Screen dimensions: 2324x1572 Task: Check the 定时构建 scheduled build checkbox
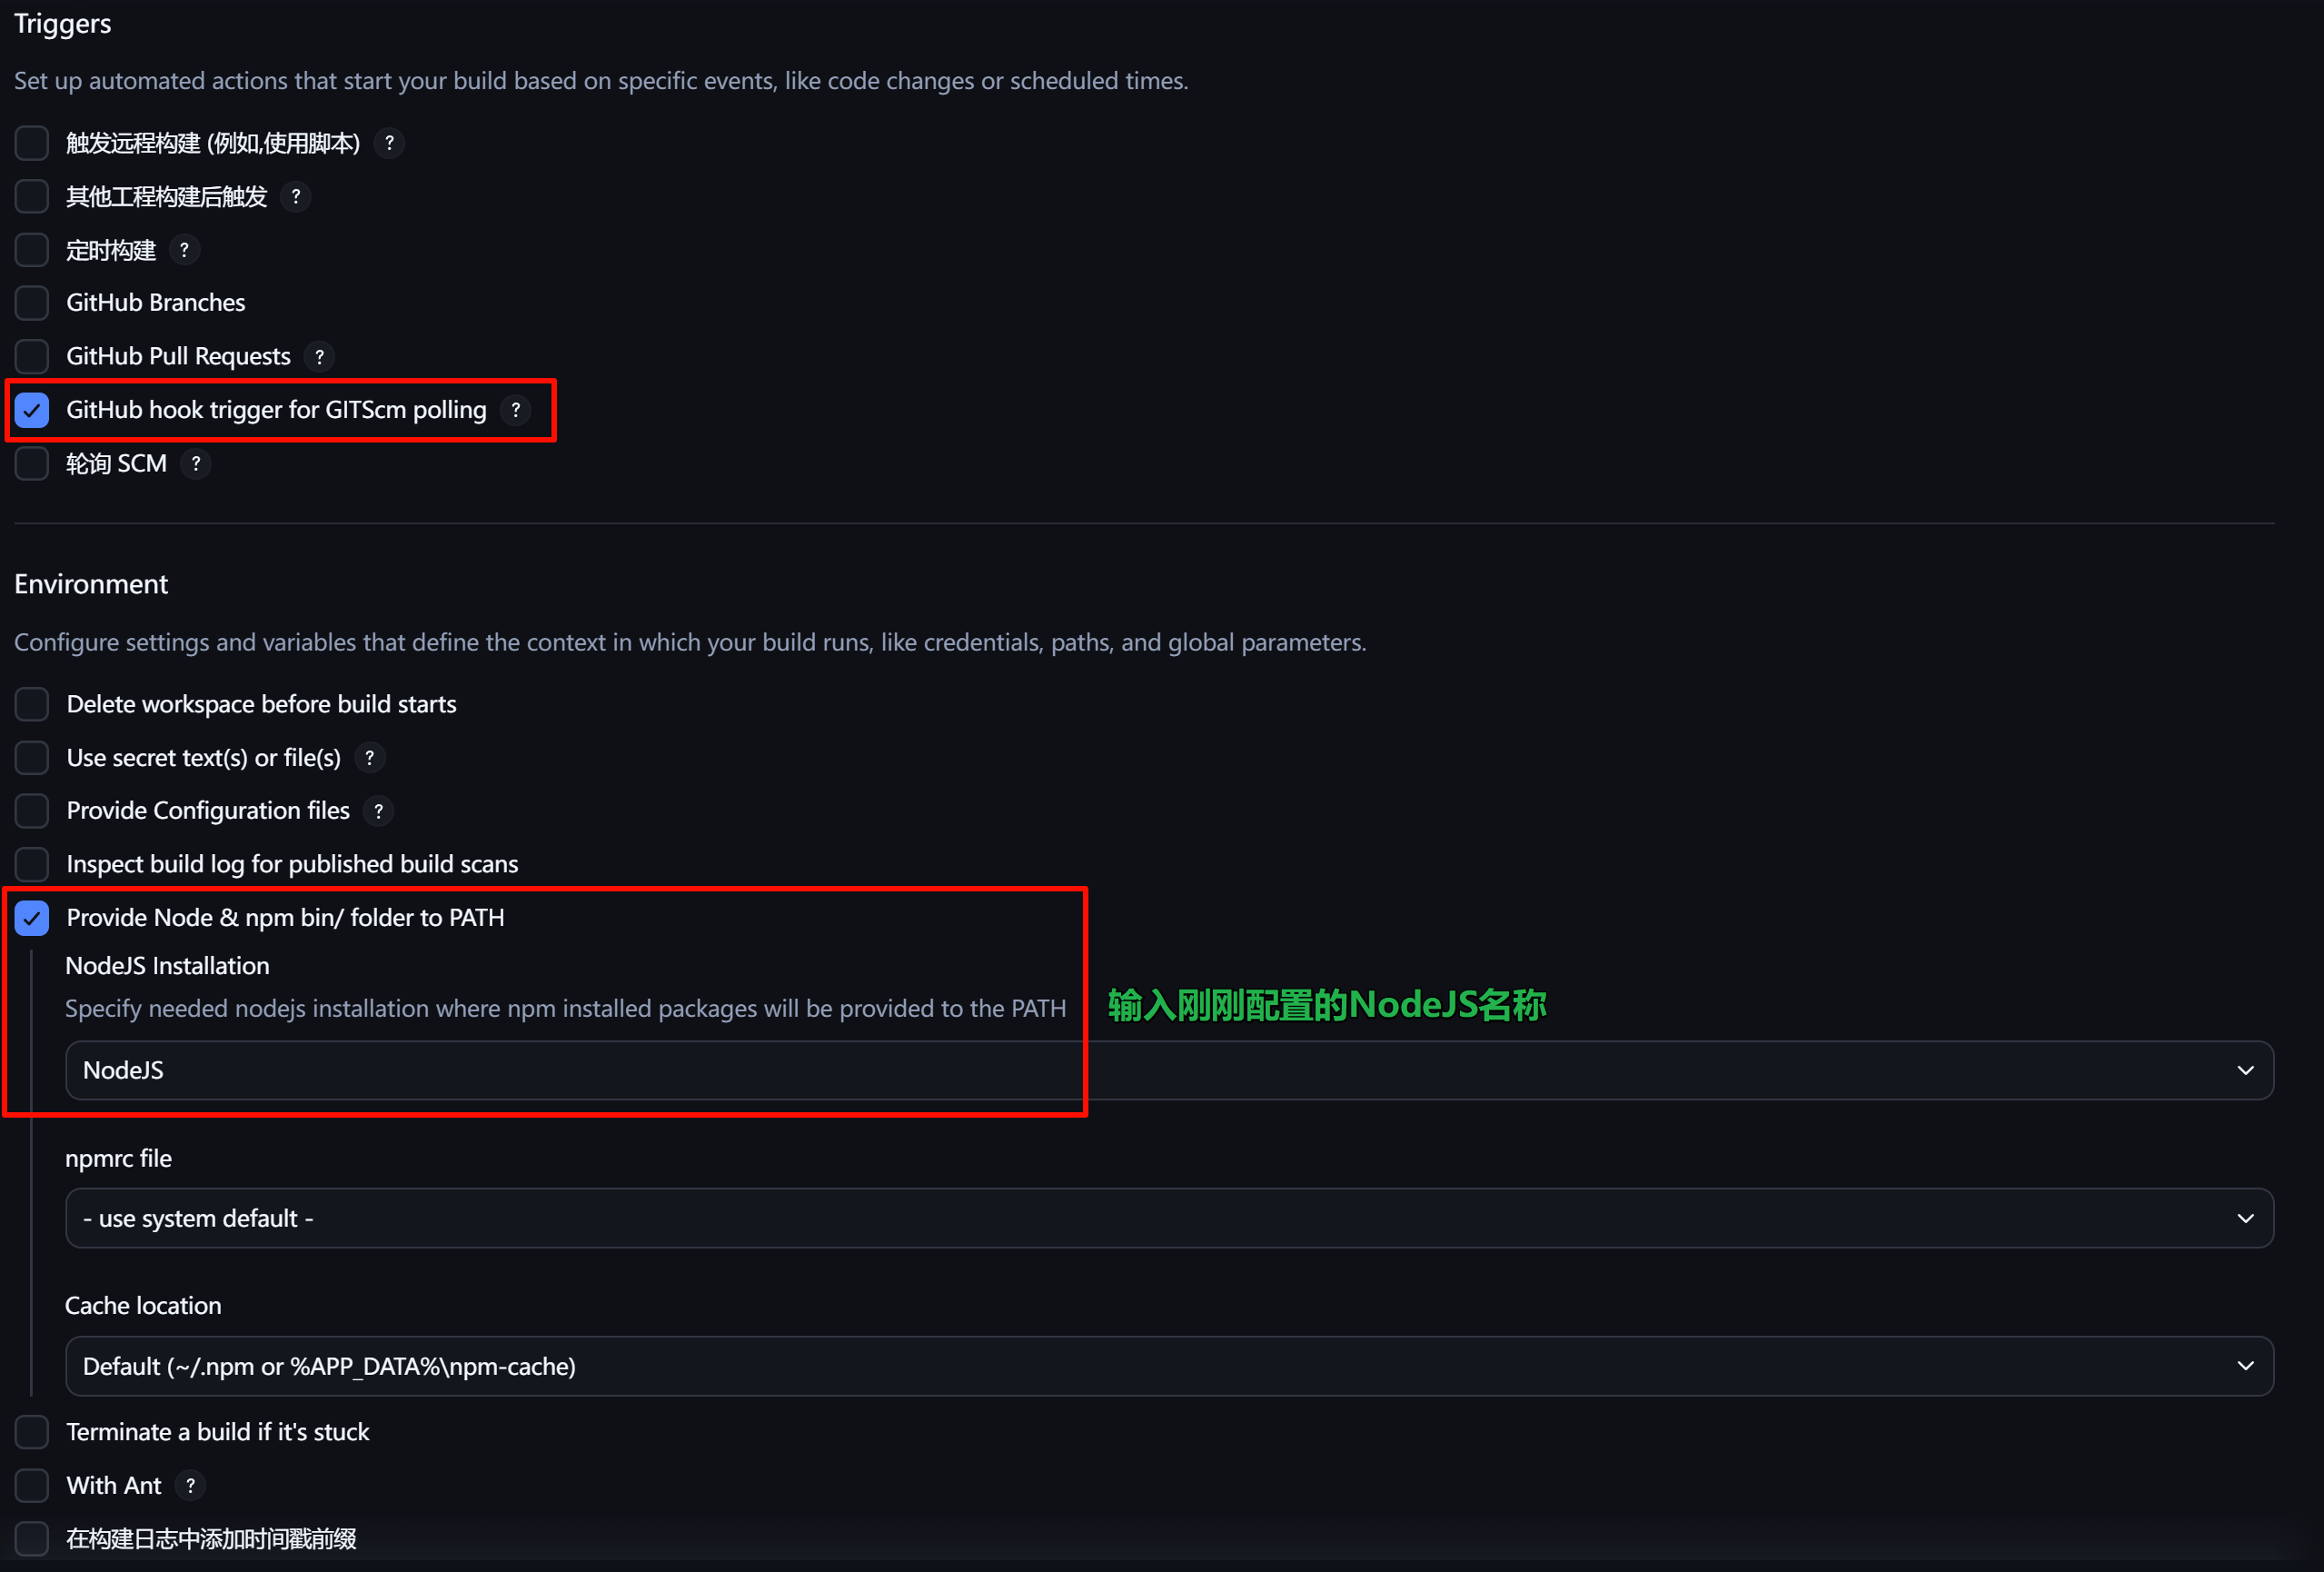32,250
